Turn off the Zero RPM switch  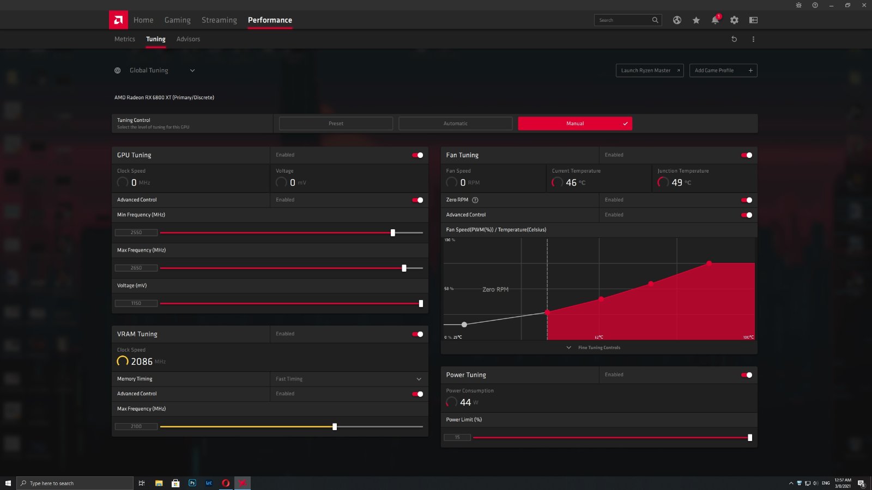pyautogui.click(x=747, y=200)
